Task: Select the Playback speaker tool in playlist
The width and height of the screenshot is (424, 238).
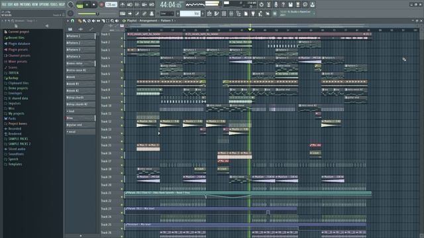Action: tap(117, 20)
